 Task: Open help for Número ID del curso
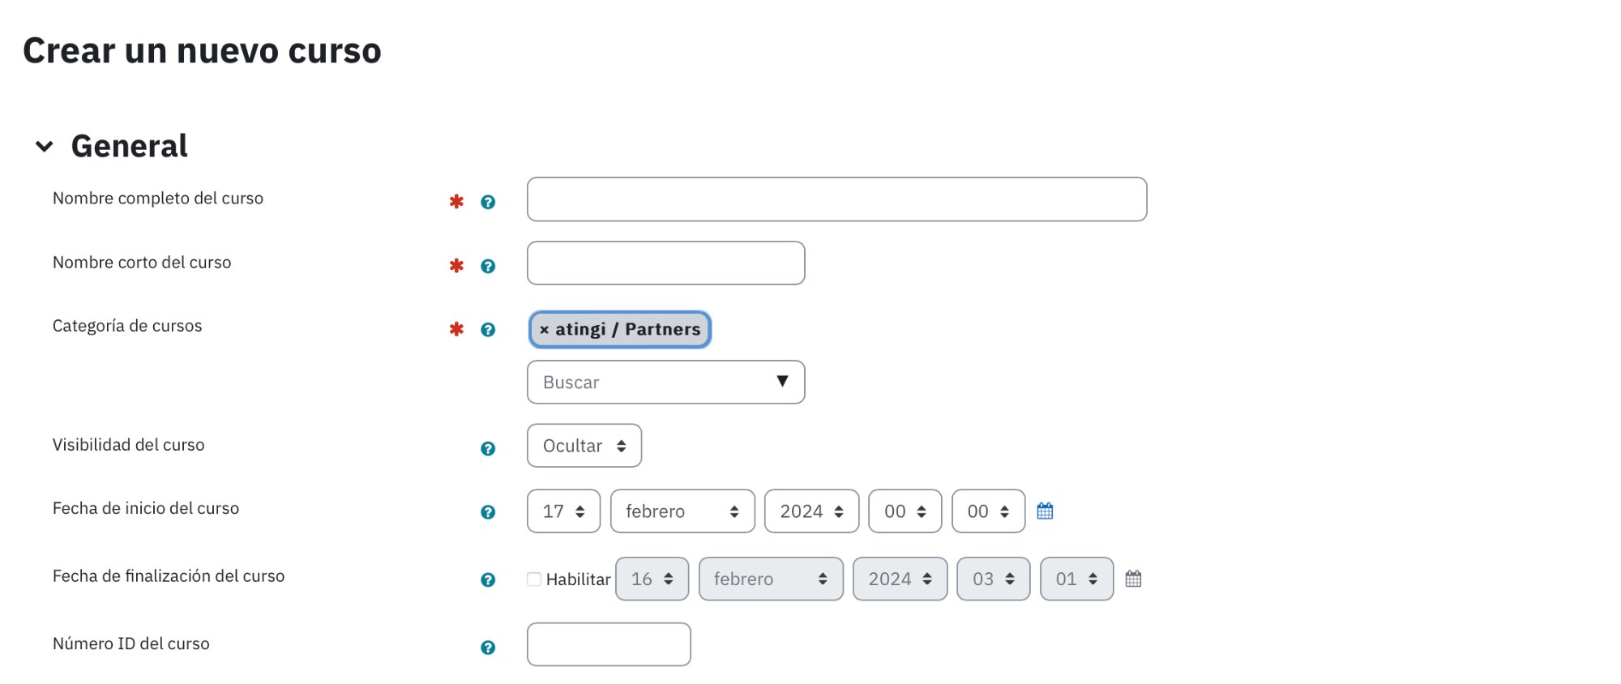[488, 648]
